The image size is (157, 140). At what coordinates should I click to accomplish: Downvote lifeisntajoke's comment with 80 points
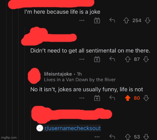[146, 98]
